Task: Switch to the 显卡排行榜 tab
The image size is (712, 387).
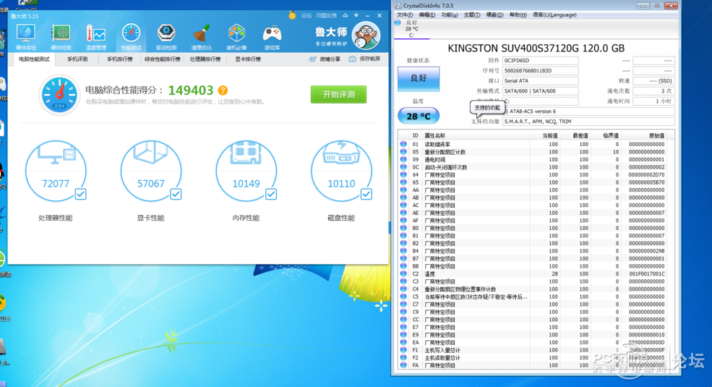Action: pyautogui.click(x=248, y=59)
